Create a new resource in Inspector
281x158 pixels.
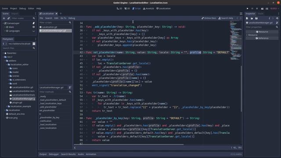tap(247, 18)
